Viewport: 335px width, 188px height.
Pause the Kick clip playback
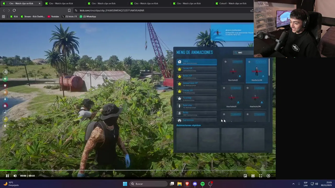point(7,176)
